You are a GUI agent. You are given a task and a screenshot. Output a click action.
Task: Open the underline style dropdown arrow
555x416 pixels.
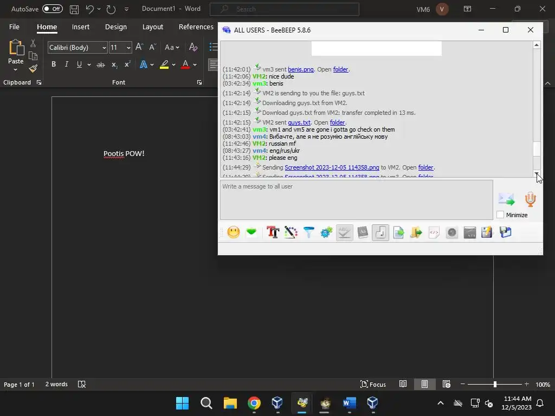(x=89, y=65)
